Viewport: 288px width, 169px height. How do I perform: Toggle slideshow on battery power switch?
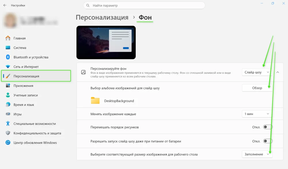268,141
